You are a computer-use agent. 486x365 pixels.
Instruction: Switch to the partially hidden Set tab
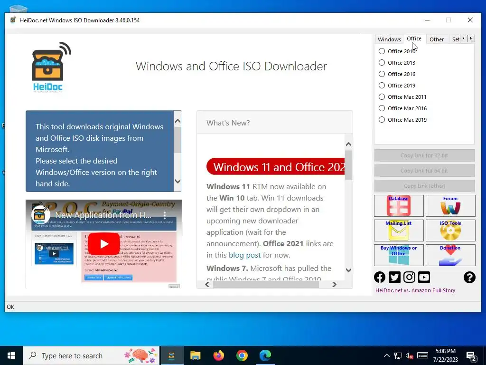(x=455, y=39)
